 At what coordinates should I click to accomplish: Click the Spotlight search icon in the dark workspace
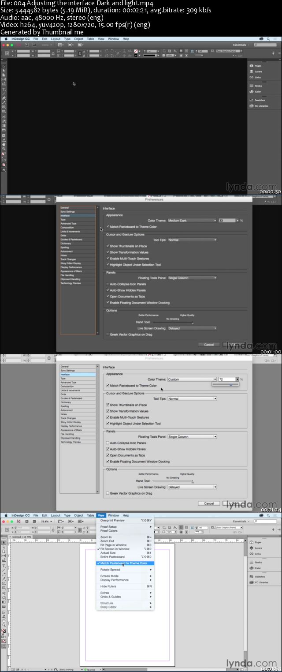point(267,39)
